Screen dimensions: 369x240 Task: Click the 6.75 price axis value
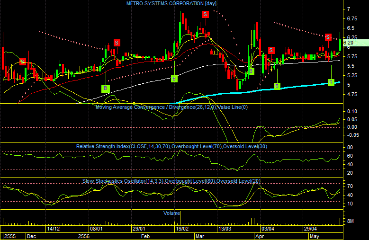(352, 18)
